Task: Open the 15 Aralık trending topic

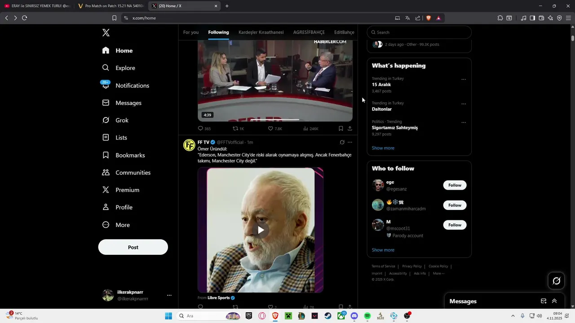Action: coord(381,85)
